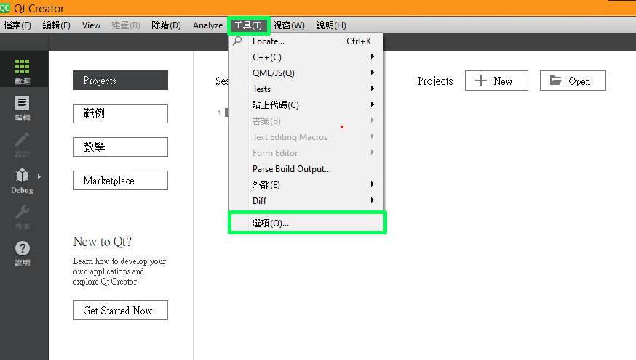Open the 檔案(F) menu
The image size is (636, 360).
(17, 25)
